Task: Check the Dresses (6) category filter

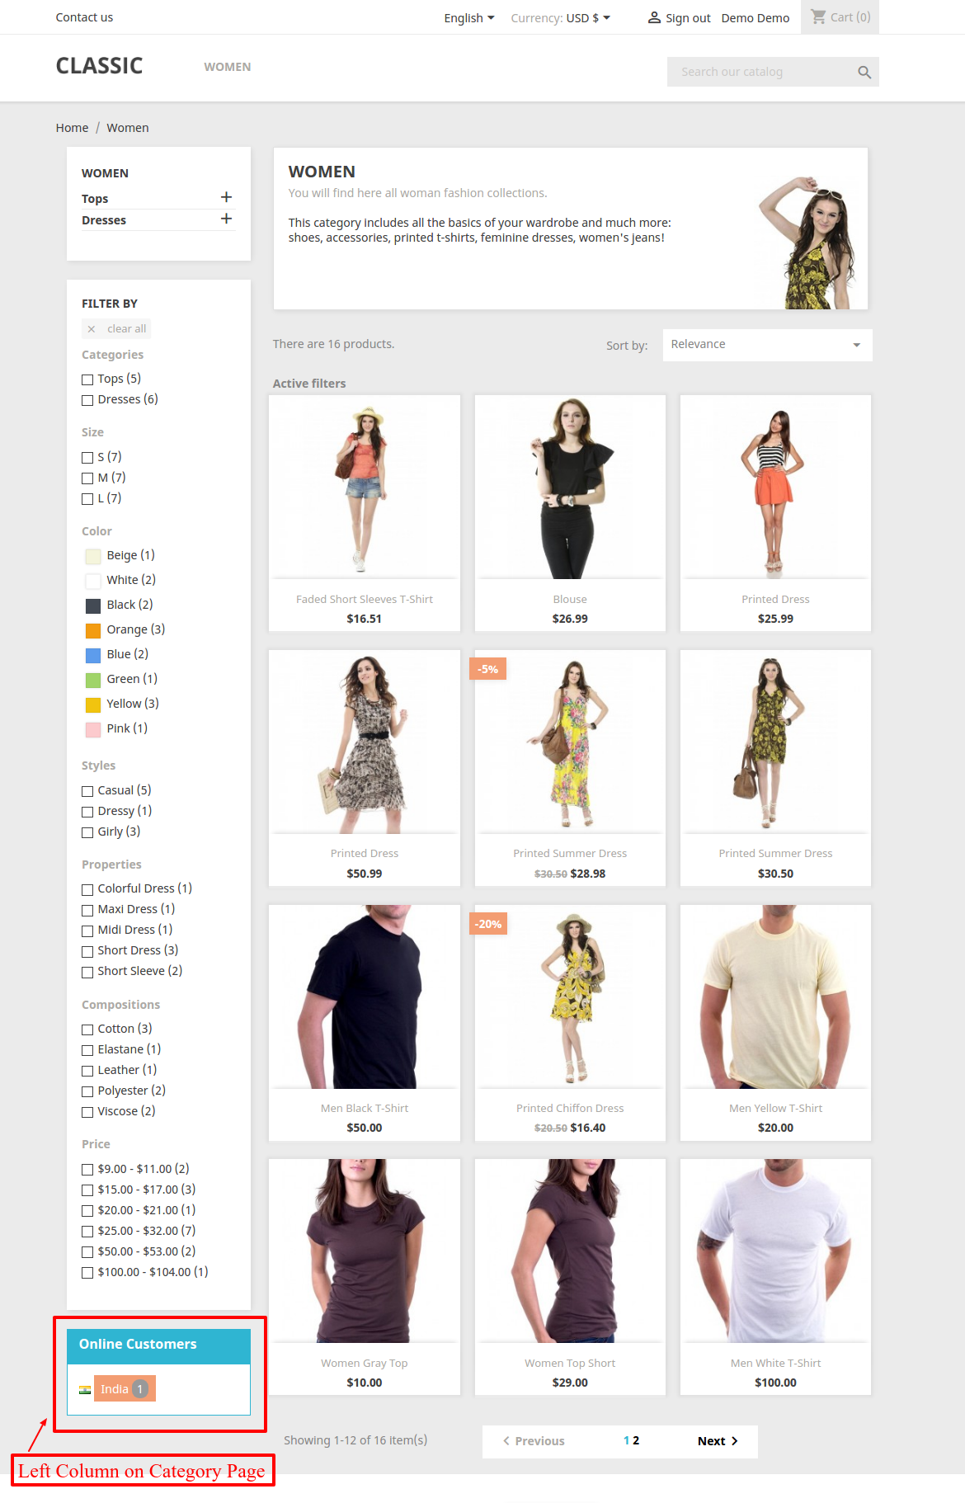Action: pos(87,400)
